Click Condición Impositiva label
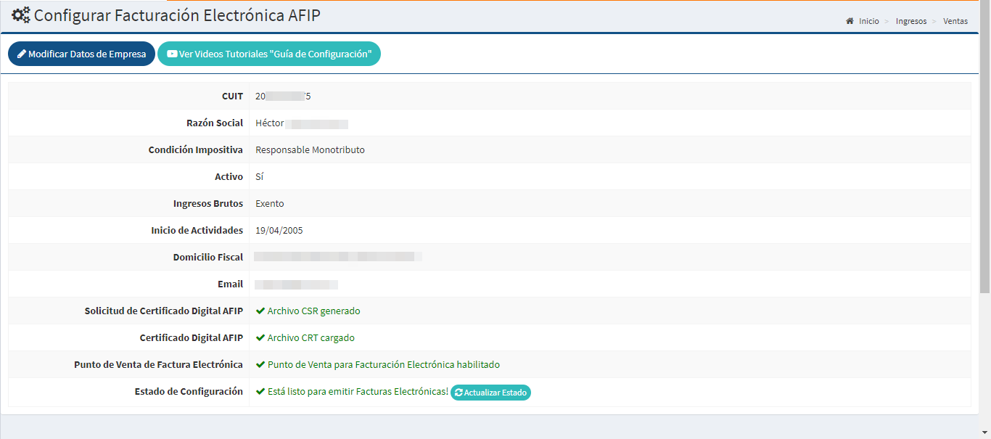 (196, 149)
